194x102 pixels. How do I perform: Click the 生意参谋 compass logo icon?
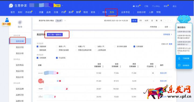[x=11, y=6]
